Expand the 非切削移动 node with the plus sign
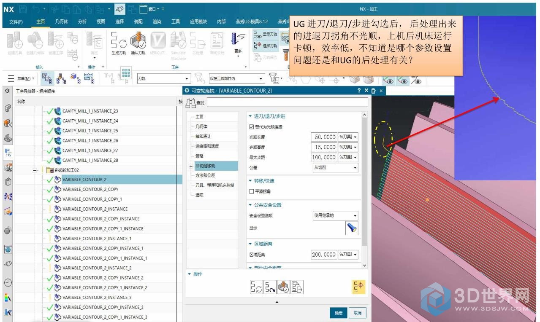The image size is (540, 322). pyautogui.click(x=191, y=166)
